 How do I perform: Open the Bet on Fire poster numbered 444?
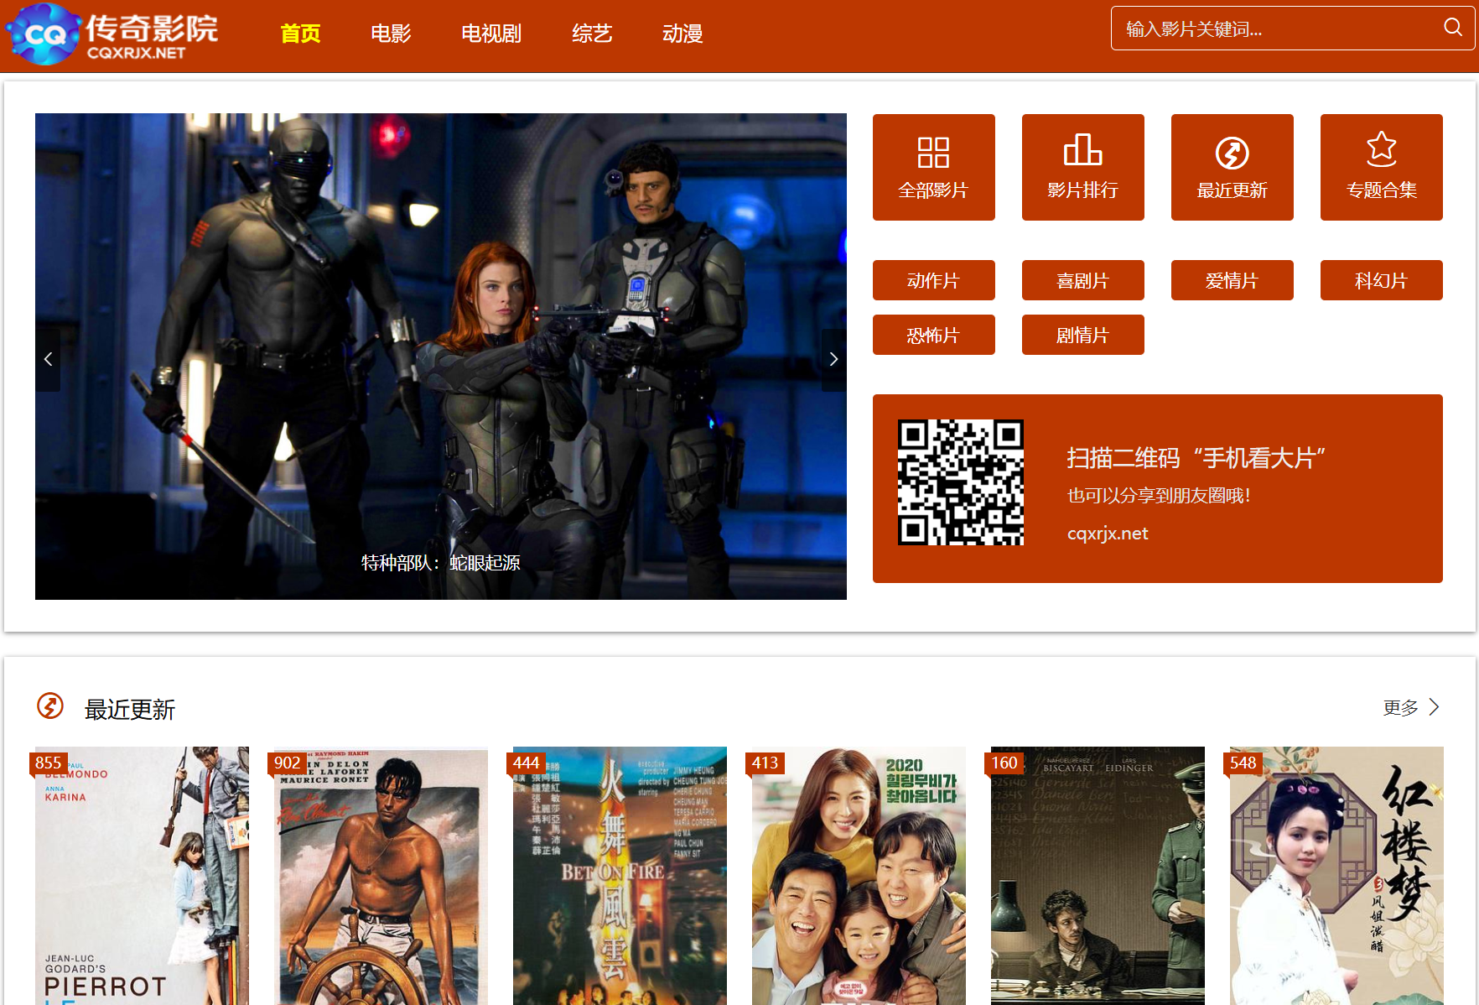point(620,876)
